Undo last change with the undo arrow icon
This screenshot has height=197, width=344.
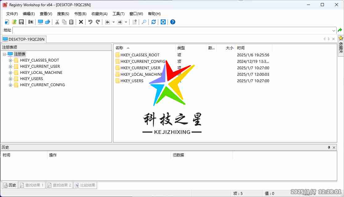click(x=90, y=22)
